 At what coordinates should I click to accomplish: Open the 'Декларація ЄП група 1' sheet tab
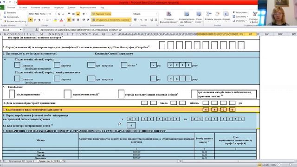(x=21, y=161)
